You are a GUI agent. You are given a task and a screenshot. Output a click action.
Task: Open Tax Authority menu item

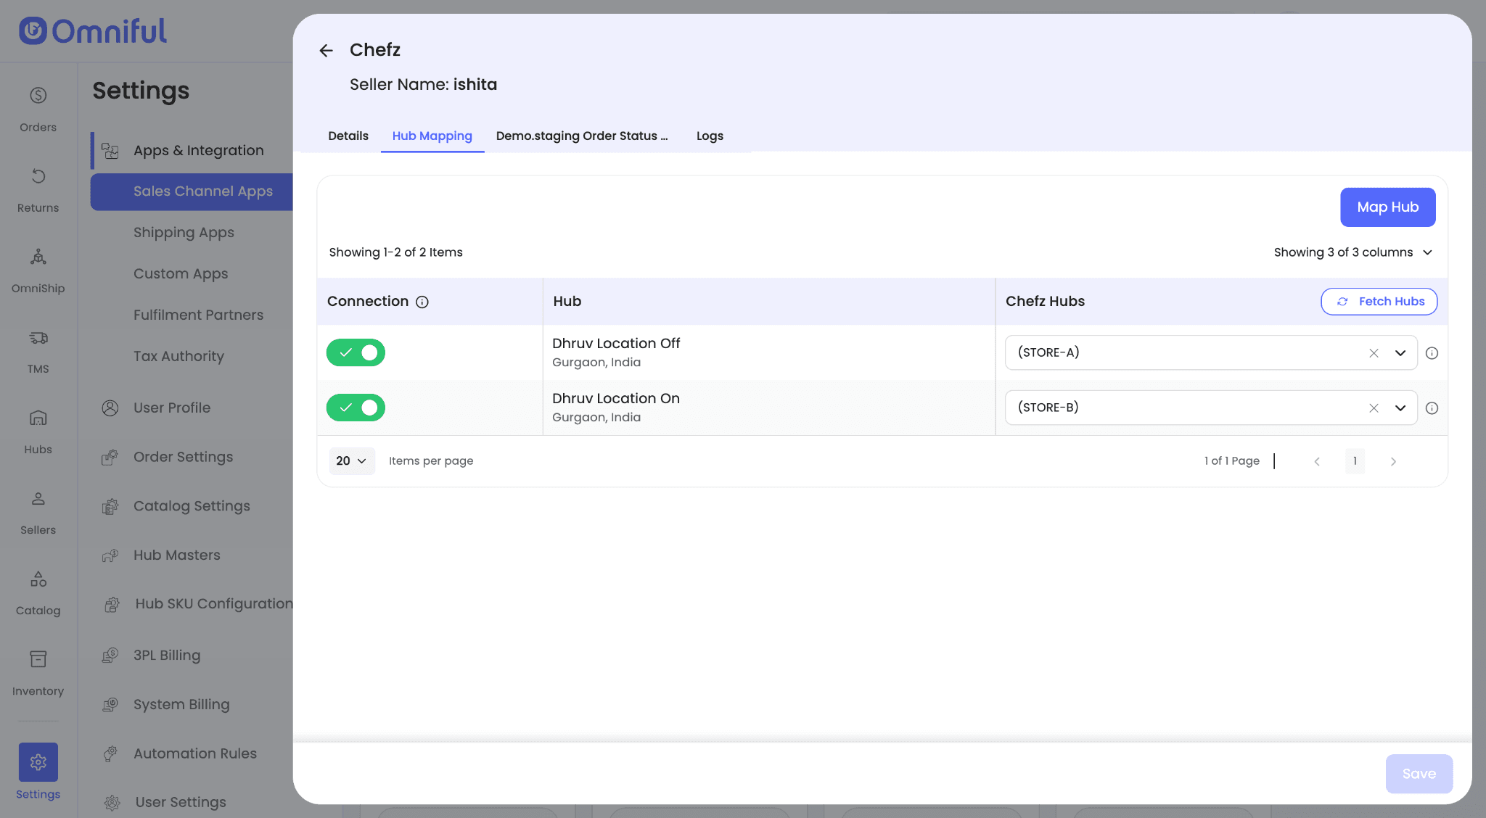click(178, 357)
